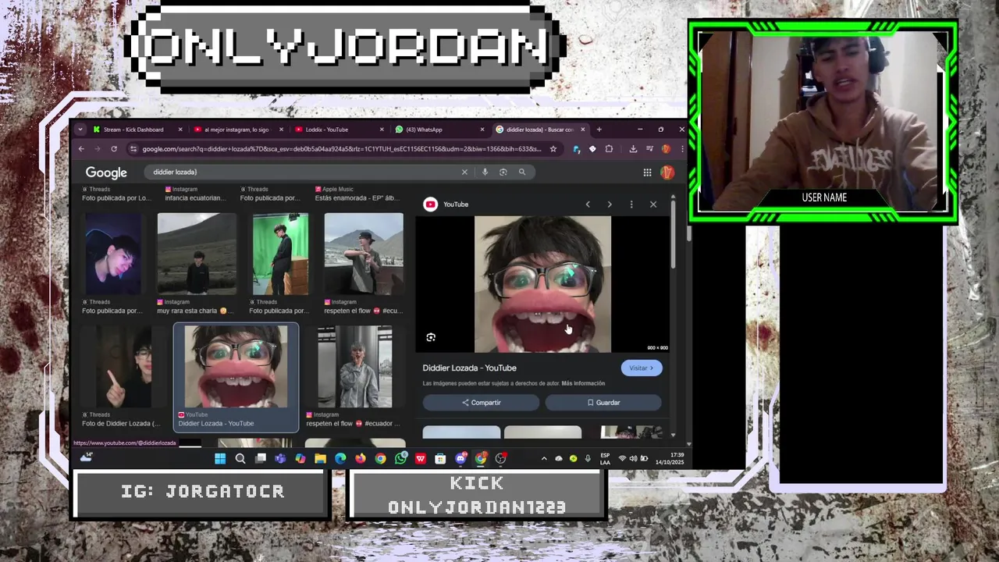The image size is (999, 562).
Task: Open WhatsApp from the taskbar
Action: [x=400, y=459]
